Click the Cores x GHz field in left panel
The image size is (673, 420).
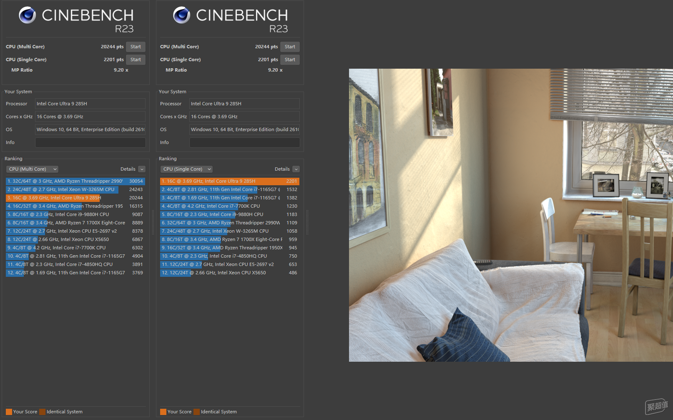[x=90, y=117]
